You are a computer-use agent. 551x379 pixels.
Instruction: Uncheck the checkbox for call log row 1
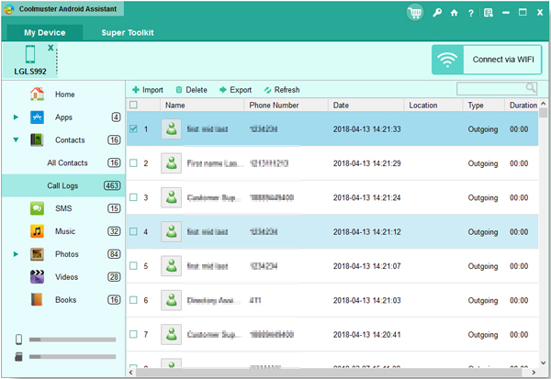pyautogui.click(x=134, y=129)
